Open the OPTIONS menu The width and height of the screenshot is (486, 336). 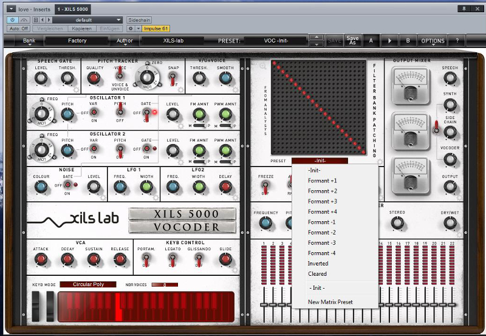click(433, 41)
